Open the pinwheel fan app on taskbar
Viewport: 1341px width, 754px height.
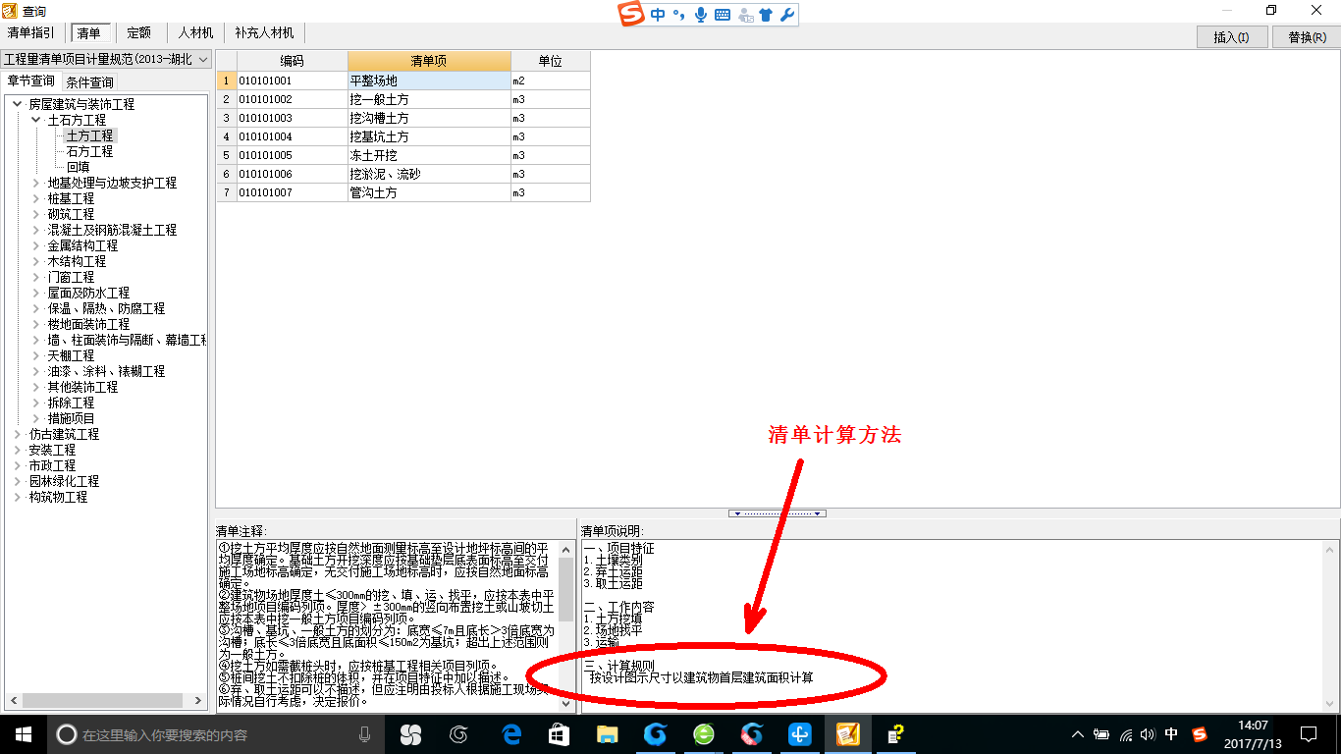(x=410, y=733)
